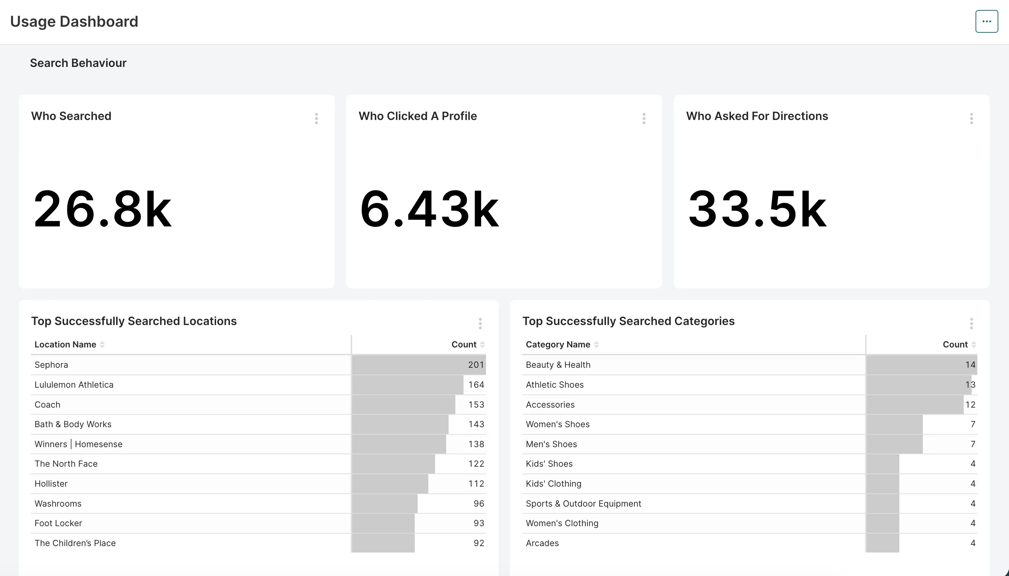This screenshot has height=576, width=1009.
Task: Expand the locations Count sort control
Action: coord(483,345)
